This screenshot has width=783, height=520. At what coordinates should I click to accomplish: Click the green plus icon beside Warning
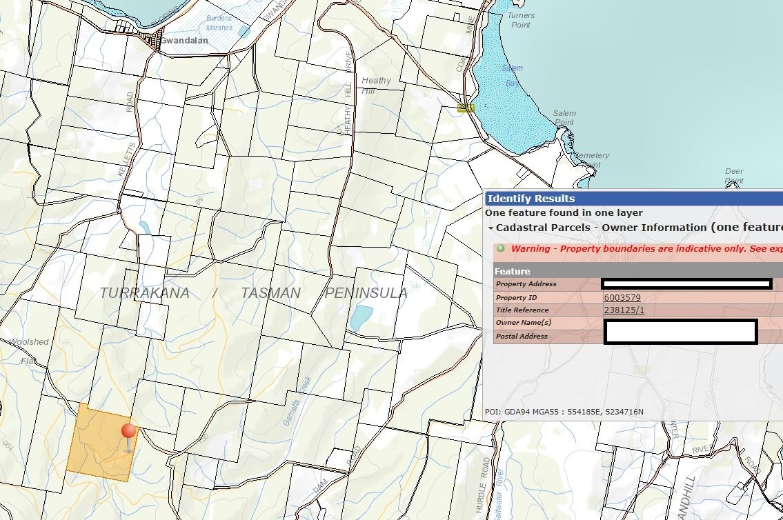click(501, 248)
